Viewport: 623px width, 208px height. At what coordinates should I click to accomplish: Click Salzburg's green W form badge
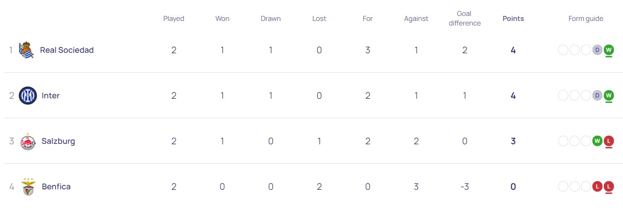coord(597,141)
